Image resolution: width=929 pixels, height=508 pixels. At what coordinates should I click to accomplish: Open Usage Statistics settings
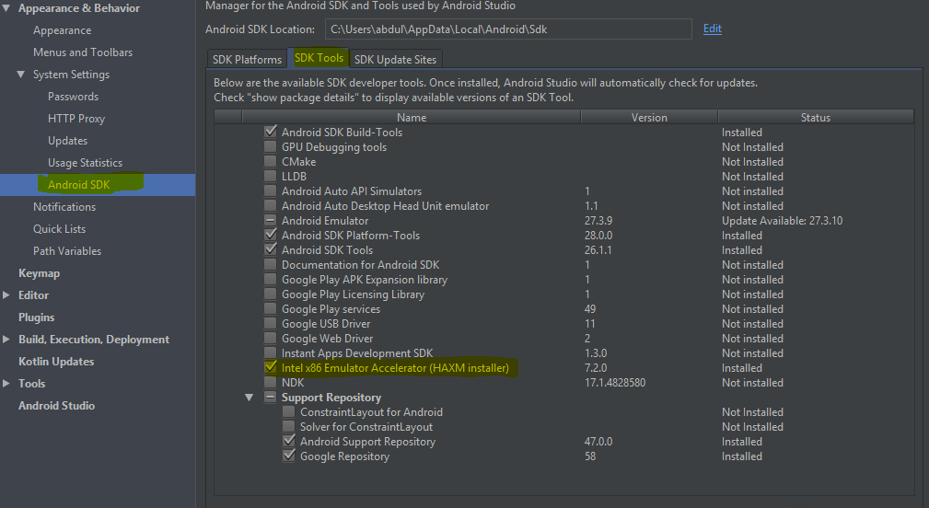[x=86, y=163]
